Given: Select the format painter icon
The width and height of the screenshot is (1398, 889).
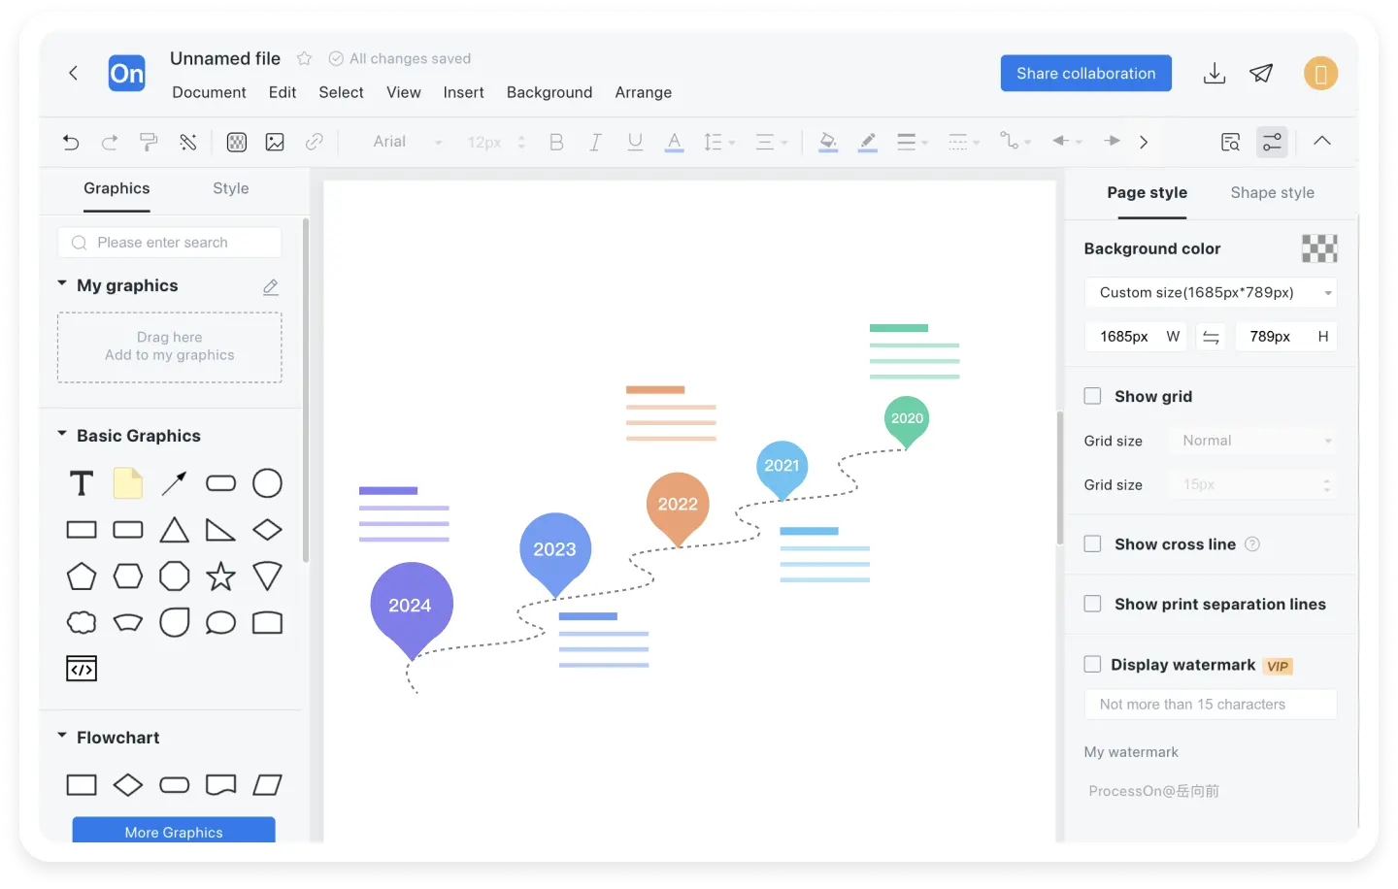Looking at the screenshot, I should coord(149,143).
